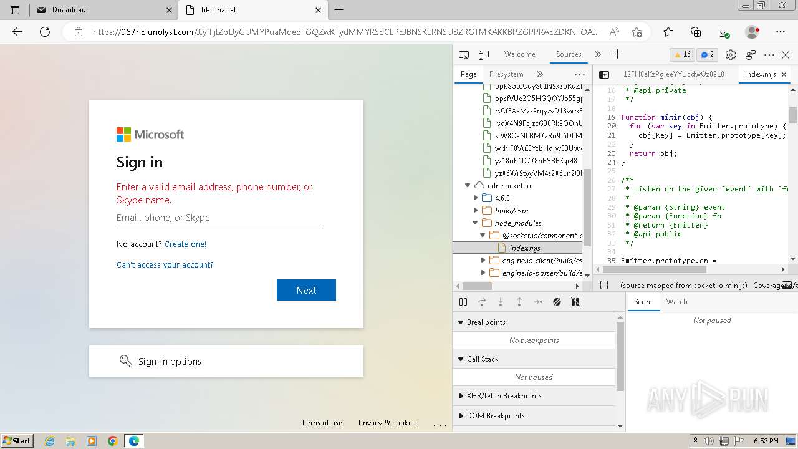Toggle the Sources navigator sidebar icon
The width and height of the screenshot is (798, 449).
604,74
